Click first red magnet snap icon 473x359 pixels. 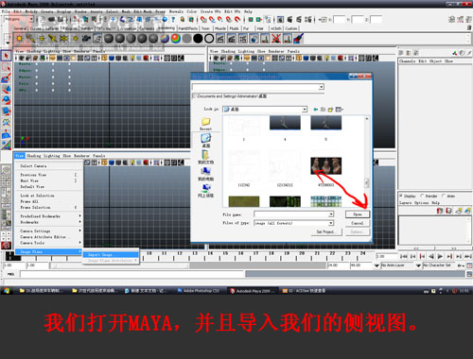coord(203,20)
